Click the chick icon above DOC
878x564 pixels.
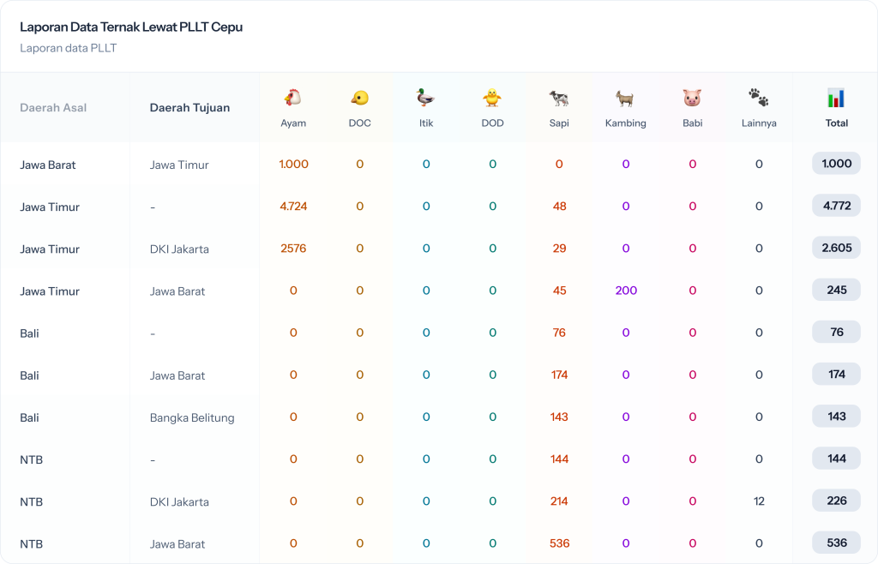[x=359, y=98]
